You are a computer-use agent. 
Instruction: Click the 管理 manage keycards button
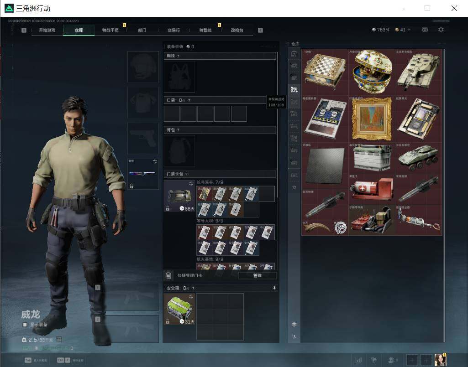tap(257, 275)
